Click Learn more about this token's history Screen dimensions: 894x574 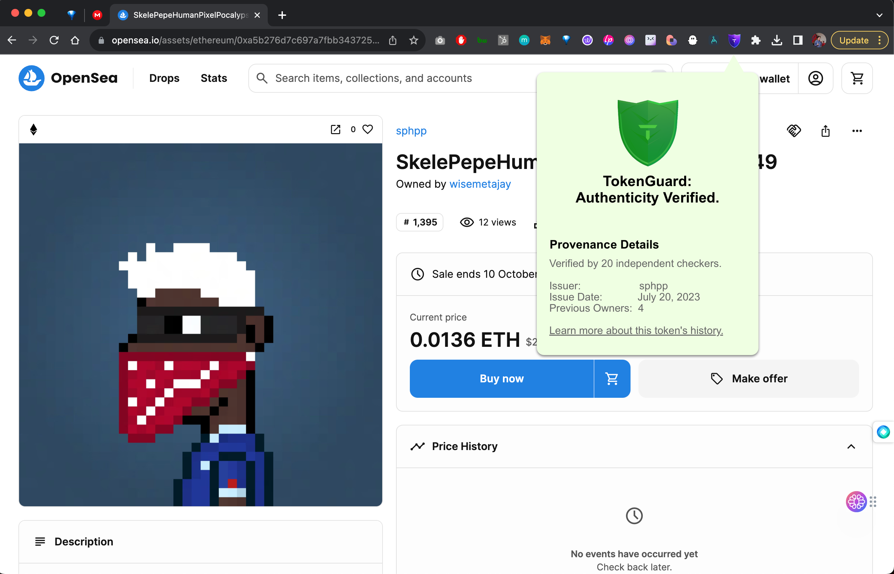click(x=636, y=331)
